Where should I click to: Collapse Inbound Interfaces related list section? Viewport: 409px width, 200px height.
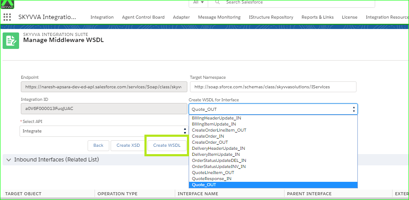tap(9, 160)
